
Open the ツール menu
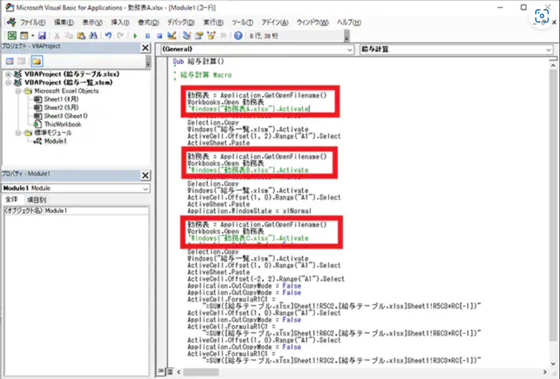click(x=242, y=22)
